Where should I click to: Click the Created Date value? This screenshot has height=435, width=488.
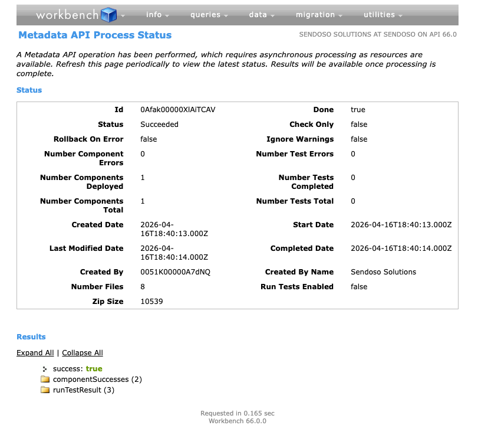174,229
